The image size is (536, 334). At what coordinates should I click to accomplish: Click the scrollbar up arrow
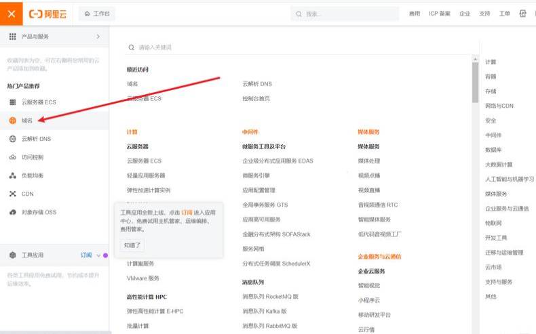475,59
